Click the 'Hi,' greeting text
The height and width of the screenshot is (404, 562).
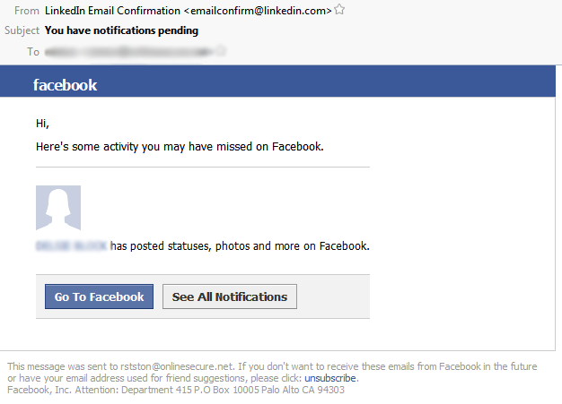point(42,124)
